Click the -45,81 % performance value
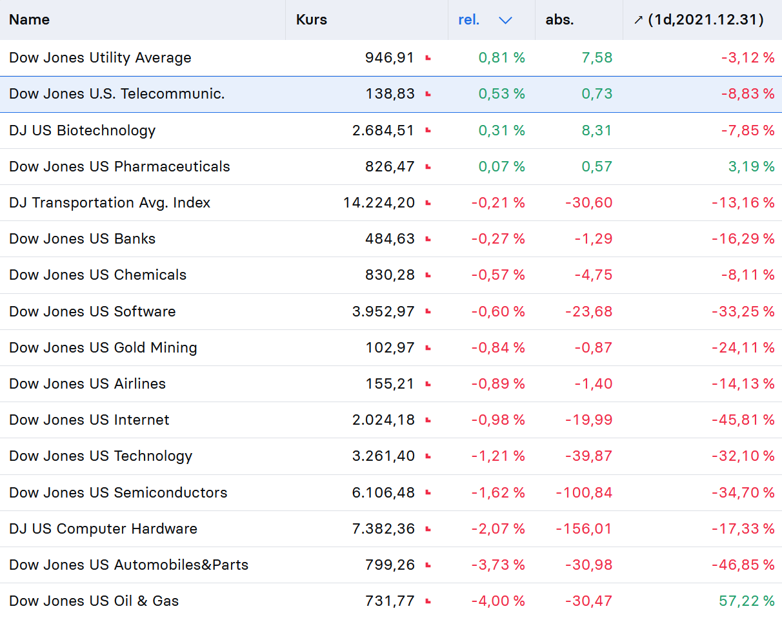 743,420
